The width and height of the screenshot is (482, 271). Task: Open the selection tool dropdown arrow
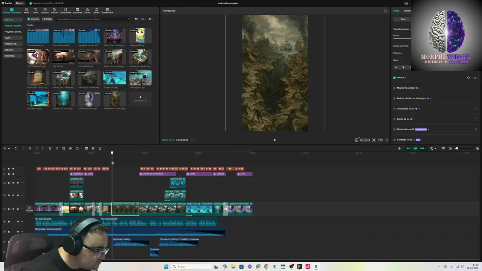coord(9,148)
